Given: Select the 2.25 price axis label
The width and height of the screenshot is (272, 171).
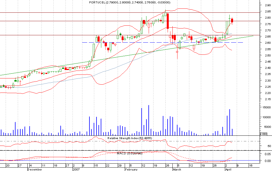Looking at the screenshot, I should click(x=268, y=87).
